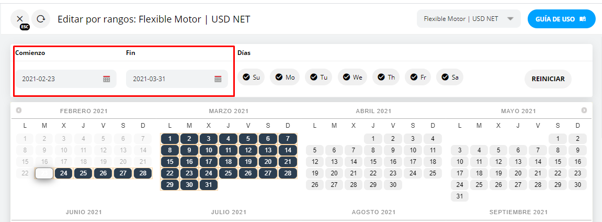Open the GUÍA DE USO guide
602x222 pixels.
[x=561, y=19]
